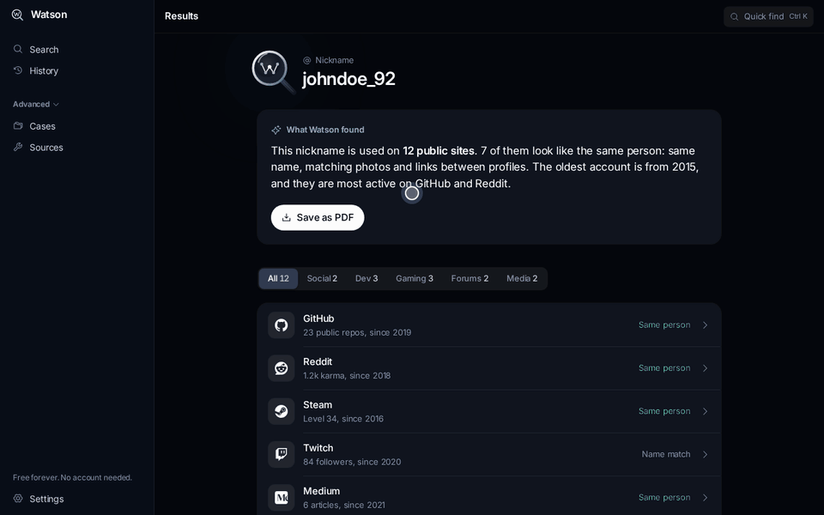Click the Steam logo icon

(282, 411)
